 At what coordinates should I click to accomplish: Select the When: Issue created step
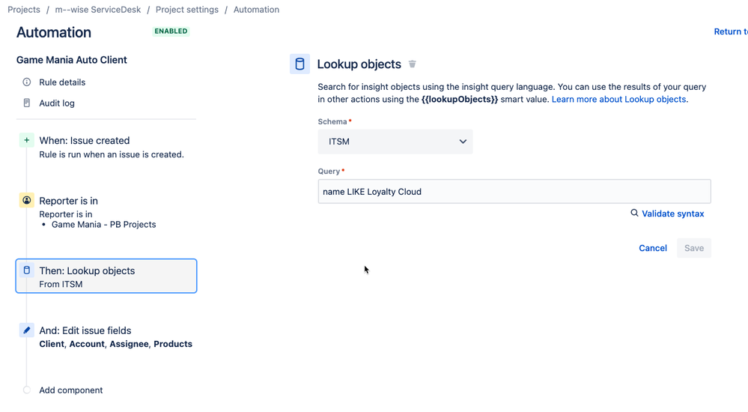pos(106,147)
